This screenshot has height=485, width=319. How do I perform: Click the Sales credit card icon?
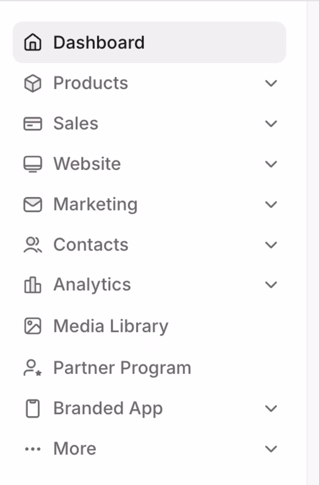(32, 124)
